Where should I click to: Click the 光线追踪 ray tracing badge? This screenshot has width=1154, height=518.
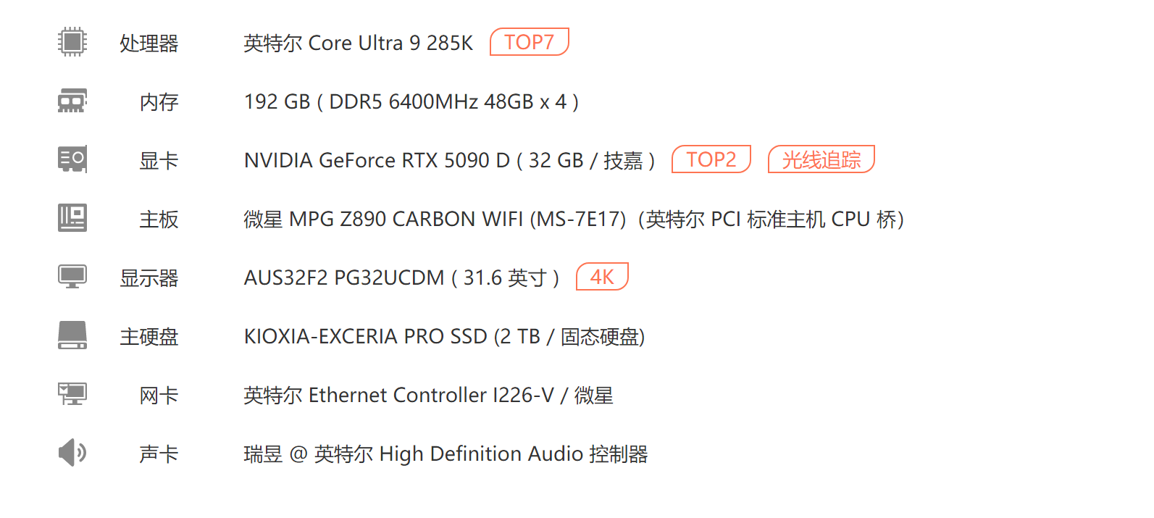click(821, 159)
